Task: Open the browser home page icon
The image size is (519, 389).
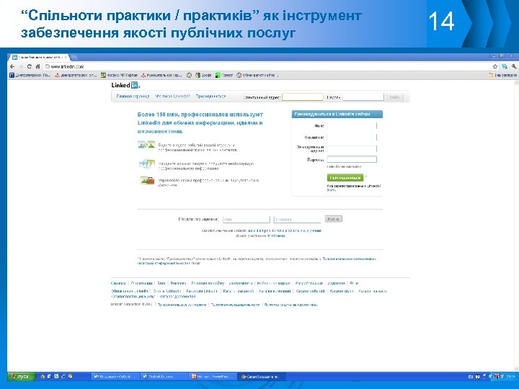Action: pyautogui.click(x=37, y=66)
